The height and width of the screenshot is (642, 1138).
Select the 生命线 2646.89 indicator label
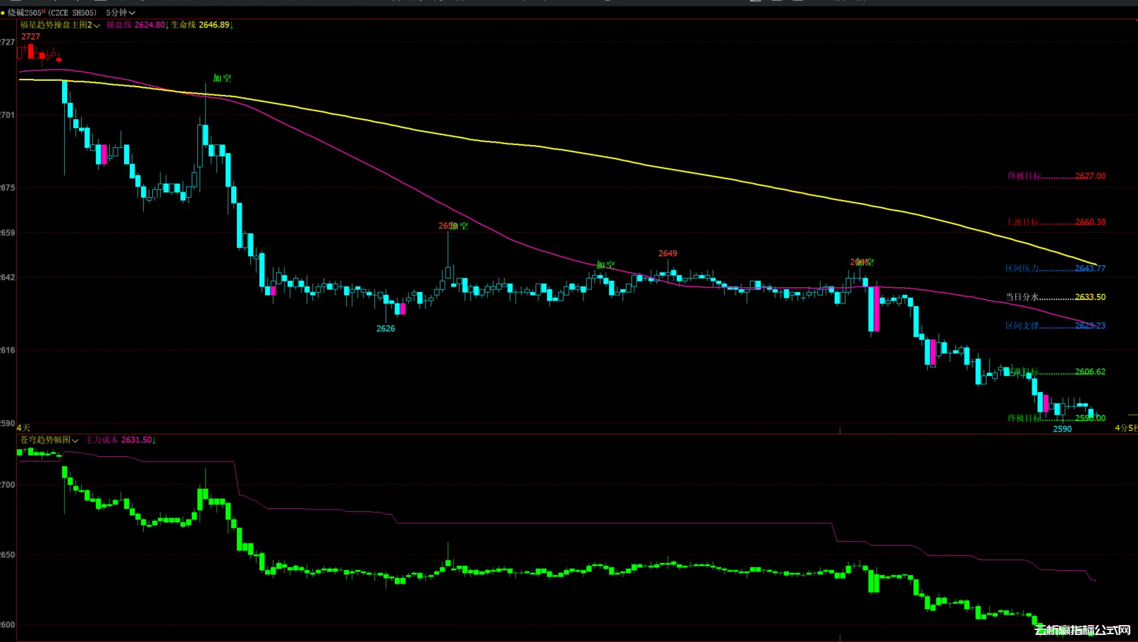click(x=201, y=25)
